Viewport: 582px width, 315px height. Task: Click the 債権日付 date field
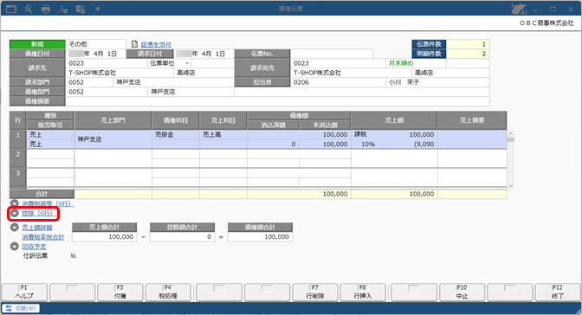[96, 54]
